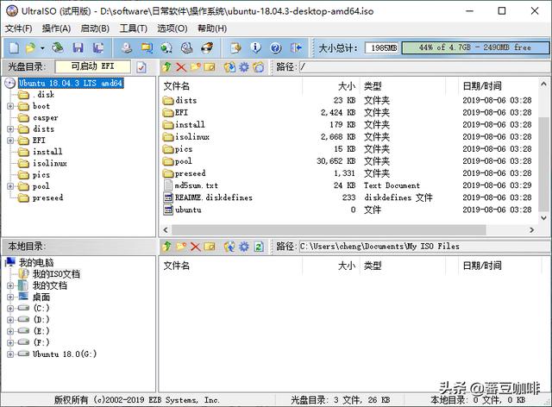This screenshot has width=552, height=407.
Task: Create new folder in the disc pane
Action: (196, 67)
